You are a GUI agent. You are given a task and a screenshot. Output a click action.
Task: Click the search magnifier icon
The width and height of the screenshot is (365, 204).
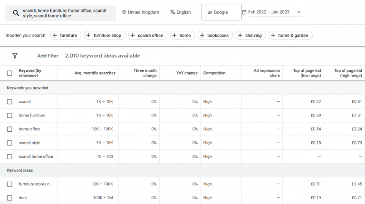click(16, 13)
